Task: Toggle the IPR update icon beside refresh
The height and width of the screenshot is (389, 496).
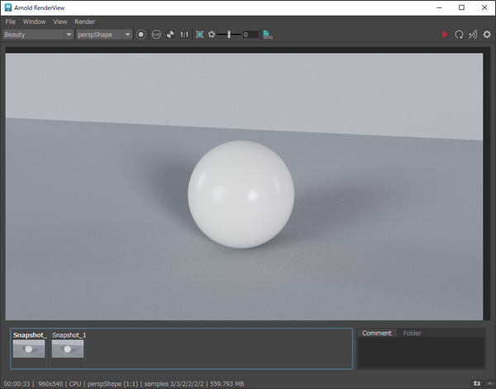Action: pyautogui.click(x=472, y=35)
